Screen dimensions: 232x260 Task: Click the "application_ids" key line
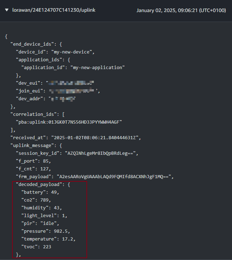(43, 60)
